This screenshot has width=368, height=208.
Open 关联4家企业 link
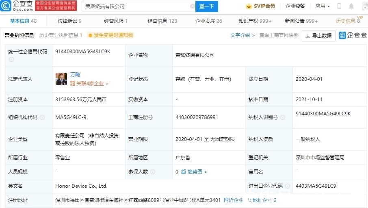(x=92, y=84)
